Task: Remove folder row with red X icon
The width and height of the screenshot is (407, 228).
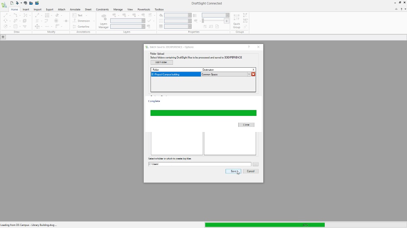Action: [254, 74]
